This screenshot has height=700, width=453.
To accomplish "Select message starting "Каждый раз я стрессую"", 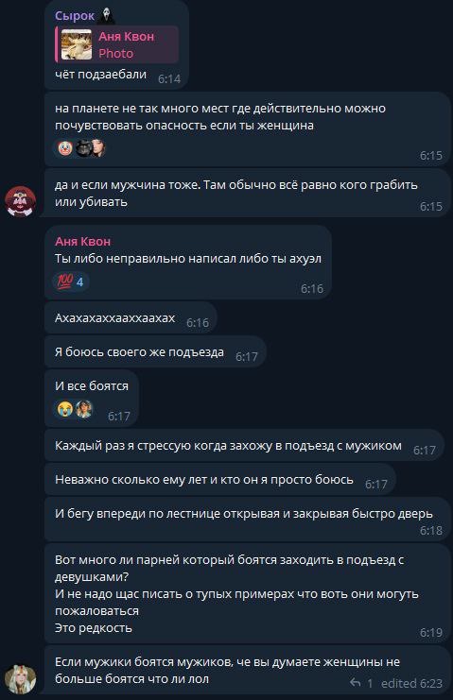I will pos(244,446).
